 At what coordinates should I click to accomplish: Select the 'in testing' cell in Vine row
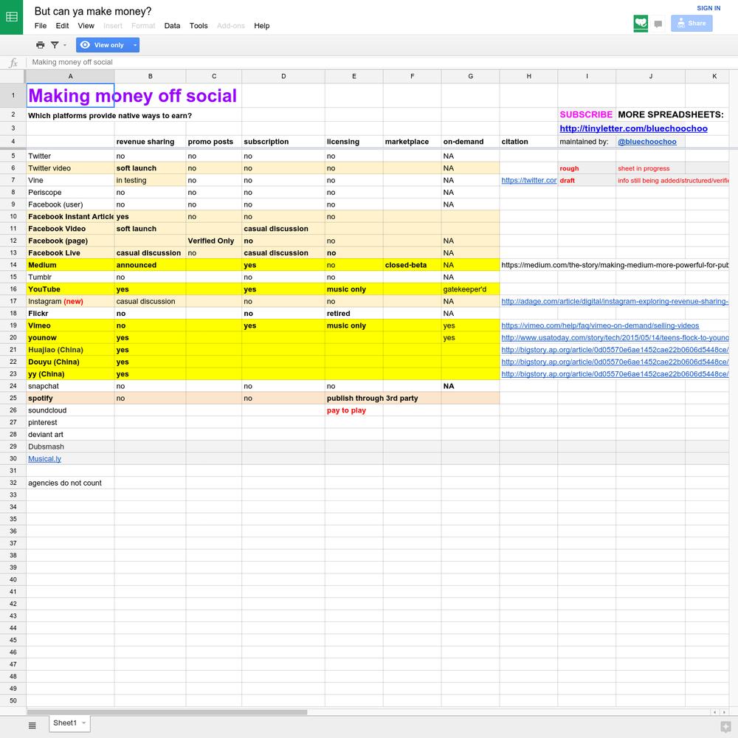[150, 180]
